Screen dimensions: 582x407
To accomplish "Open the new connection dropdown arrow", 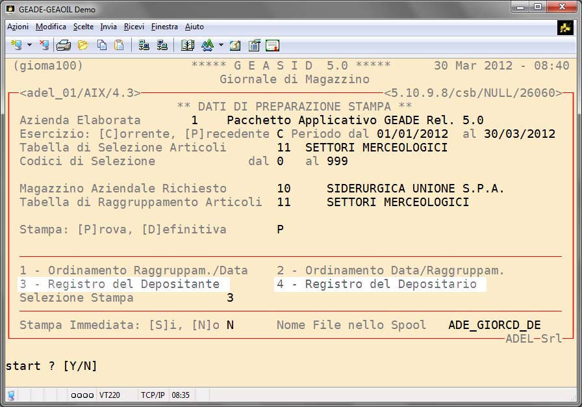I will pos(29,46).
